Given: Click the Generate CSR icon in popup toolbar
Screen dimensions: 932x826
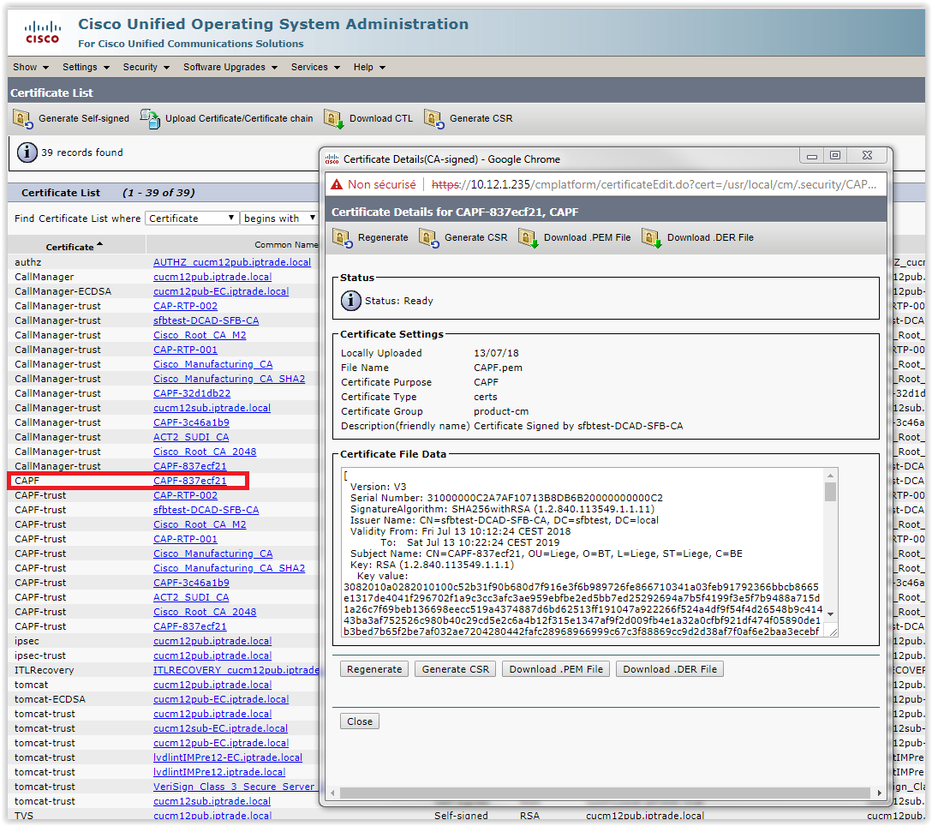Looking at the screenshot, I should [429, 238].
